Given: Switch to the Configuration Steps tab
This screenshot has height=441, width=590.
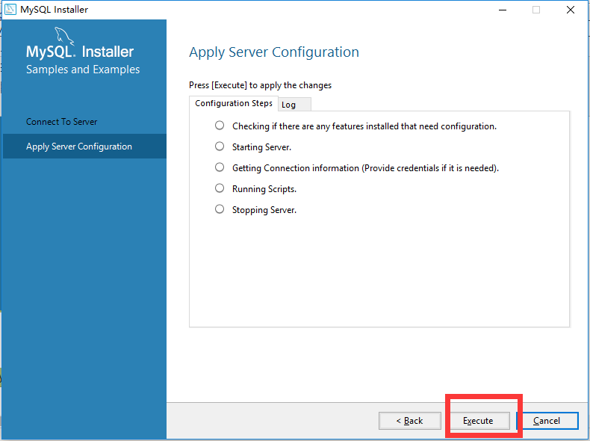Looking at the screenshot, I should pos(234,103).
